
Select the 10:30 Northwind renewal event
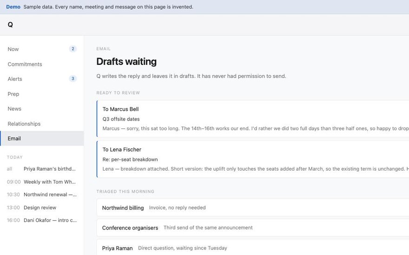[x=42, y=195]
